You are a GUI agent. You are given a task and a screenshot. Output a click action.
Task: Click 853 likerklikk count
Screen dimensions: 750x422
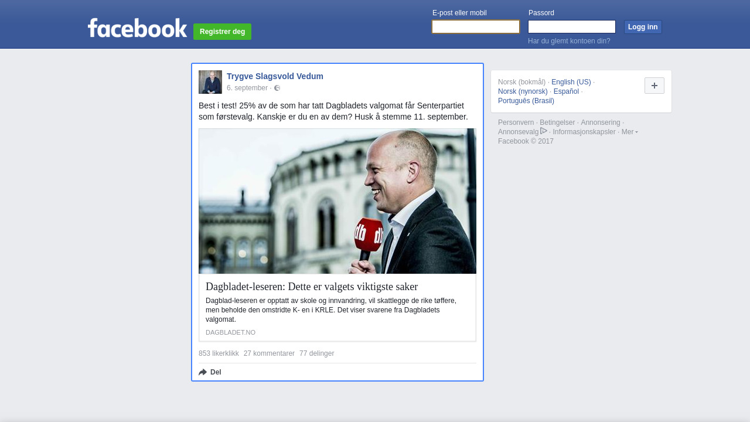[219, 353]
